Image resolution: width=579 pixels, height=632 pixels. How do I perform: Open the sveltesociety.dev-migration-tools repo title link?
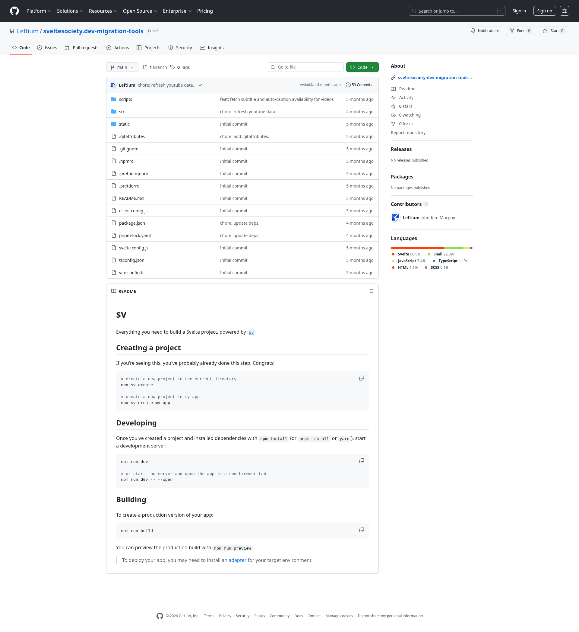[x=93, y=31]
